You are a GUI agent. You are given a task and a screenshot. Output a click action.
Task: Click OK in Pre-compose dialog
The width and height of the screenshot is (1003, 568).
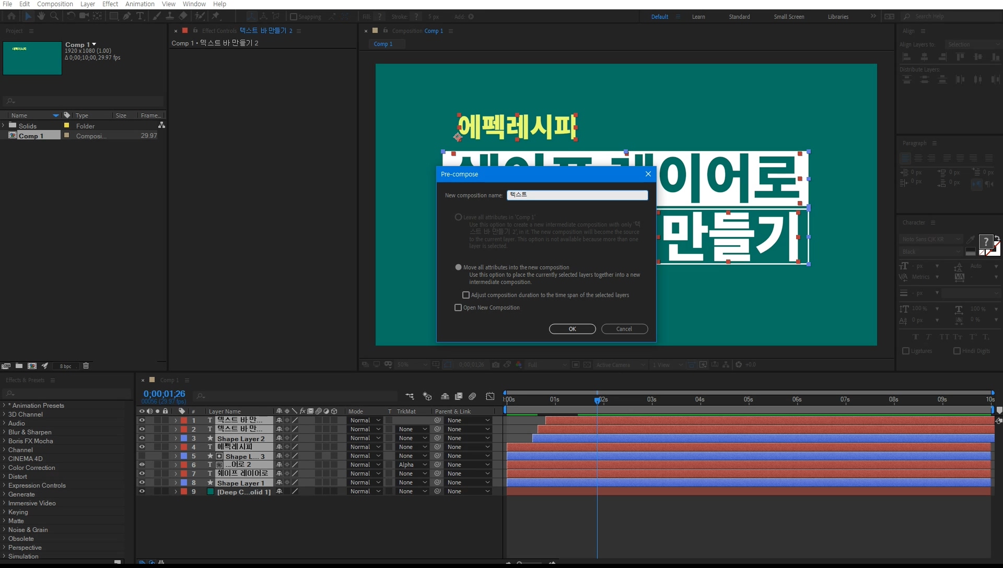(572, 329)
